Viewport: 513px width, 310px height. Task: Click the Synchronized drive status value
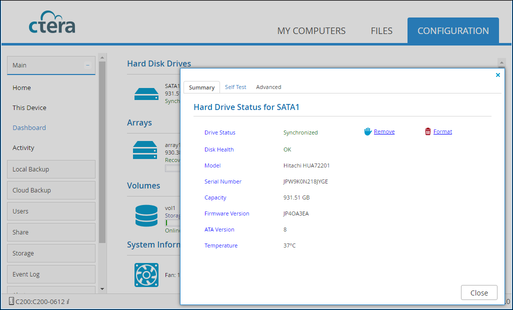point(300,132)
